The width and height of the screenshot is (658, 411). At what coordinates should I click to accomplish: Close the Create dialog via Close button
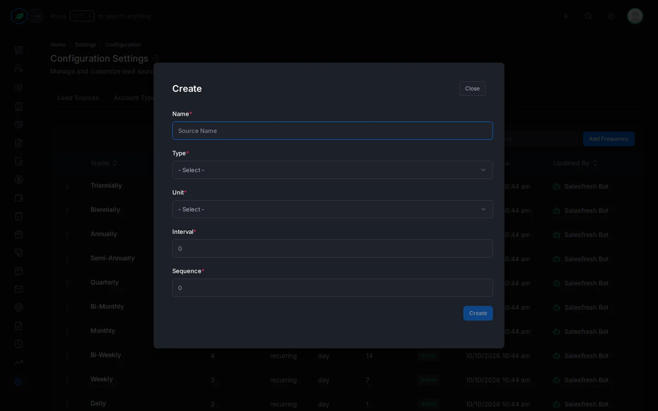[472, 89]
